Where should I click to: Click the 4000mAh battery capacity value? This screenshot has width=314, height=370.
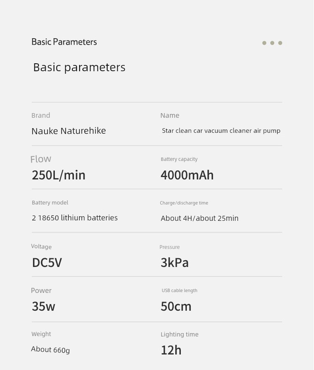pyautogui.click(x=187, y=175)
